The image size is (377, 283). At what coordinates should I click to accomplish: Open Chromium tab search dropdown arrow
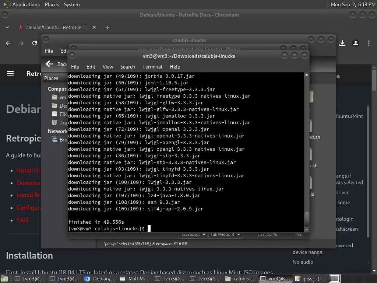click(7, 27)
